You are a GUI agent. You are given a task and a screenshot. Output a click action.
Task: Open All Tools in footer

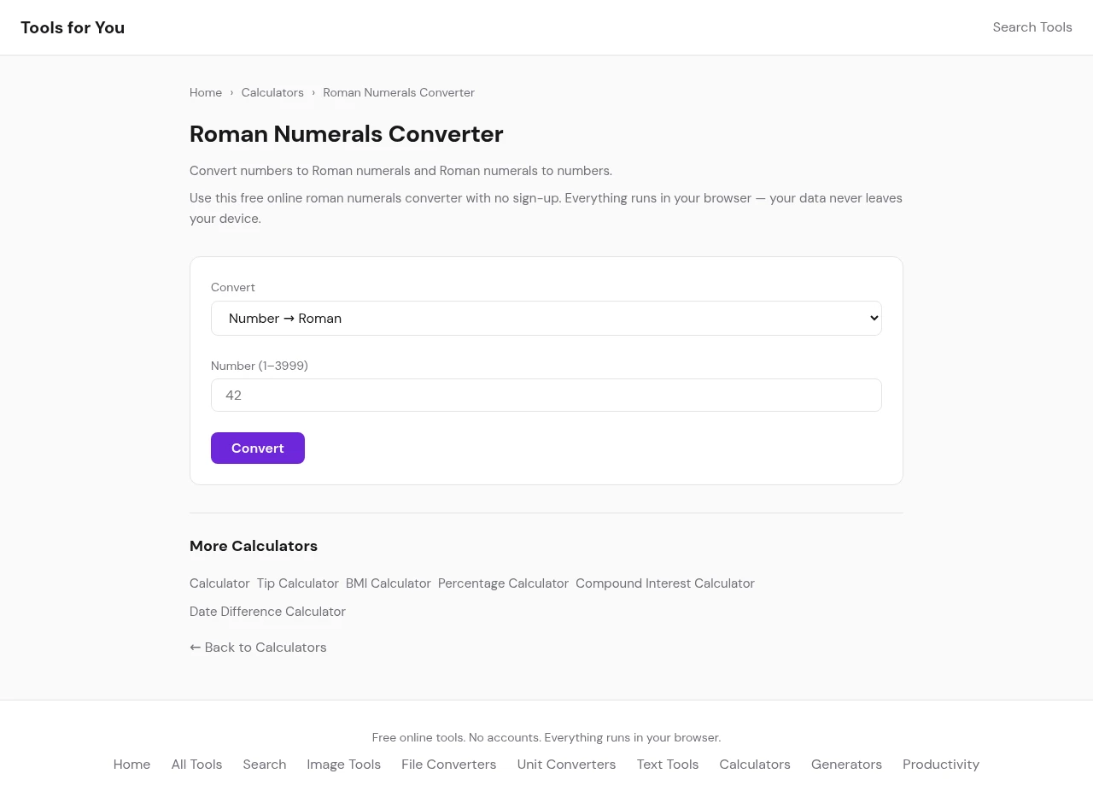[196, 765]
